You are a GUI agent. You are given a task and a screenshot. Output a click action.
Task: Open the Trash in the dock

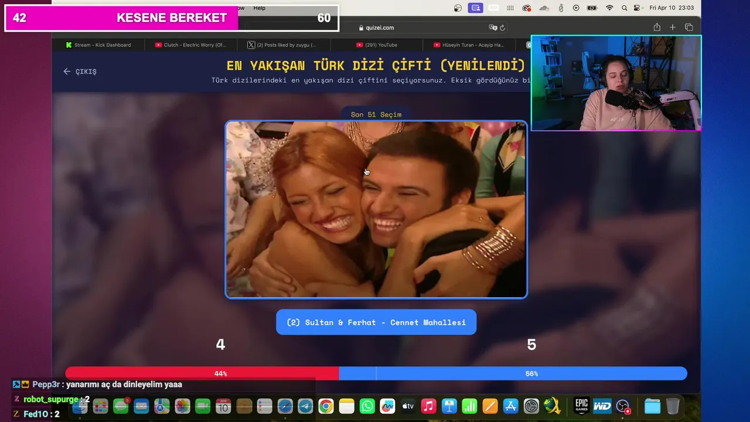point(673,406)
